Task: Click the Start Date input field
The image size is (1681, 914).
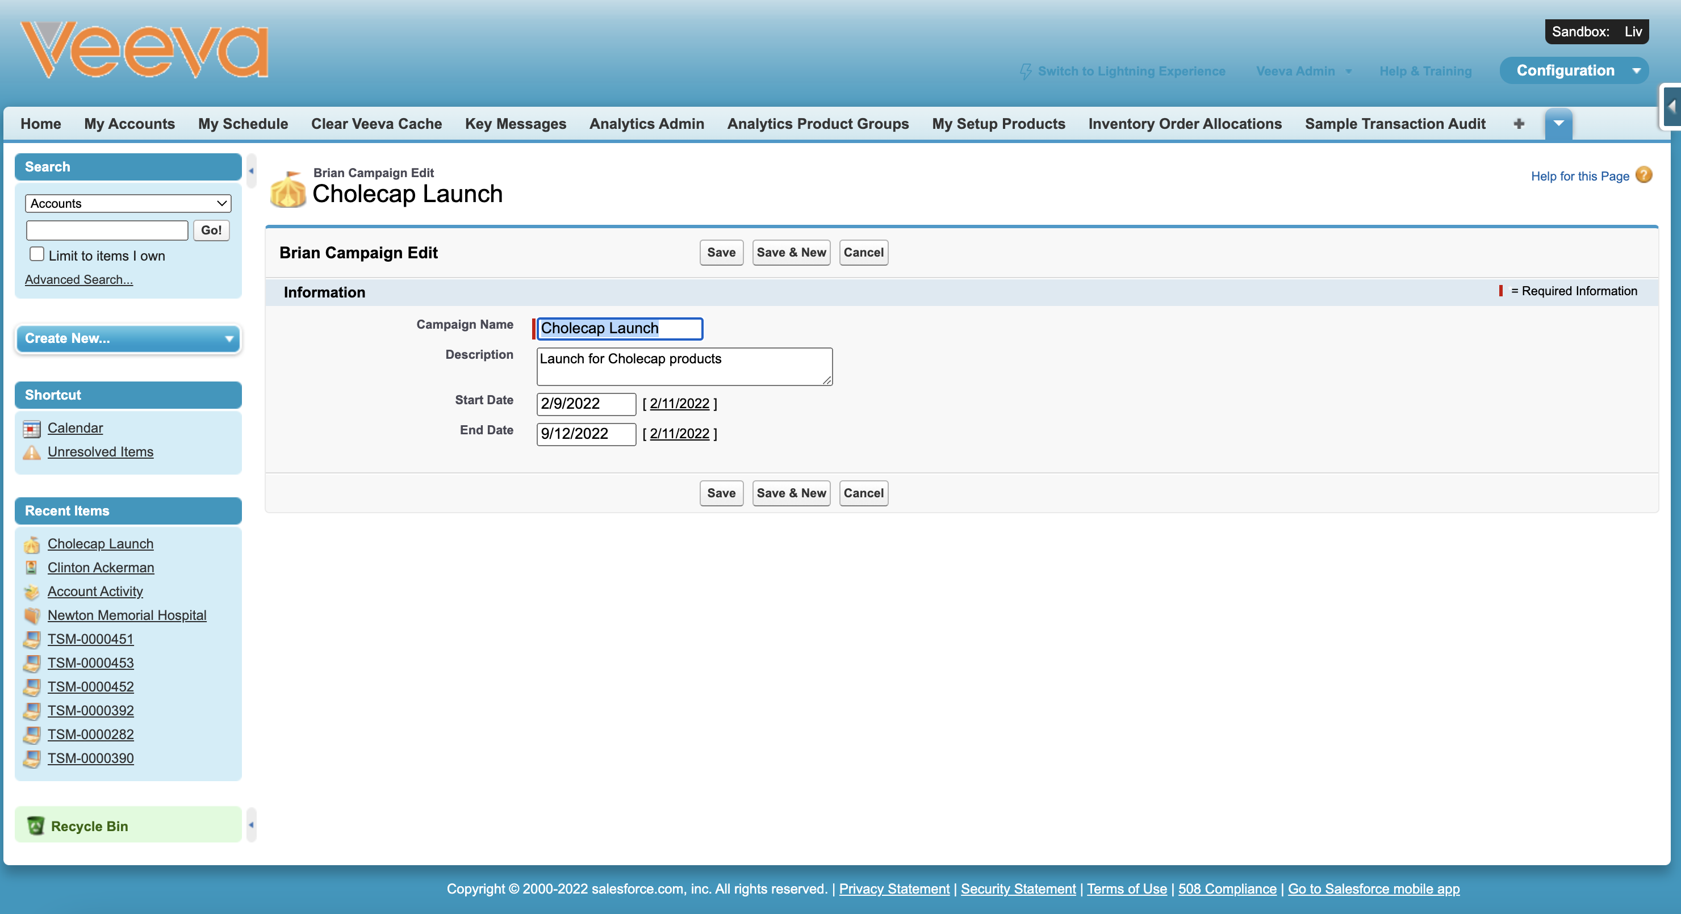Action: point(586,404)
